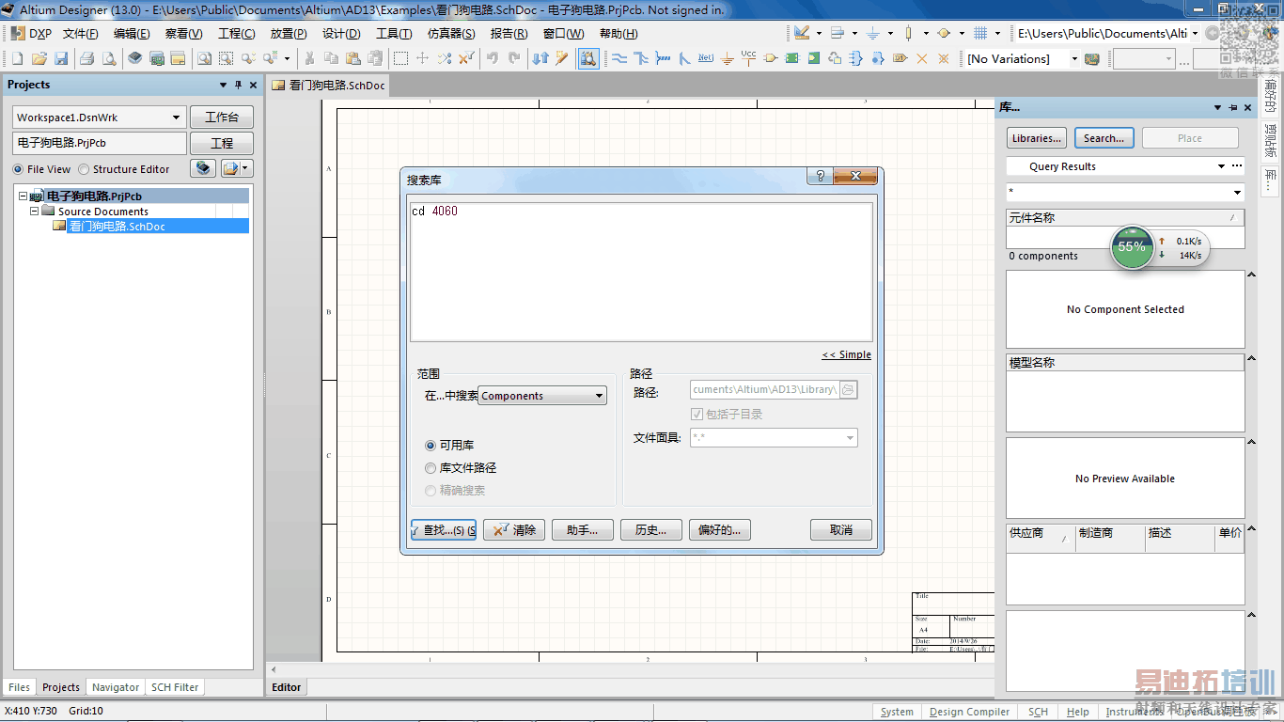Click the Search... button in library panel
Viewport: 1284px width, 722px height.
coord(1104,138)
